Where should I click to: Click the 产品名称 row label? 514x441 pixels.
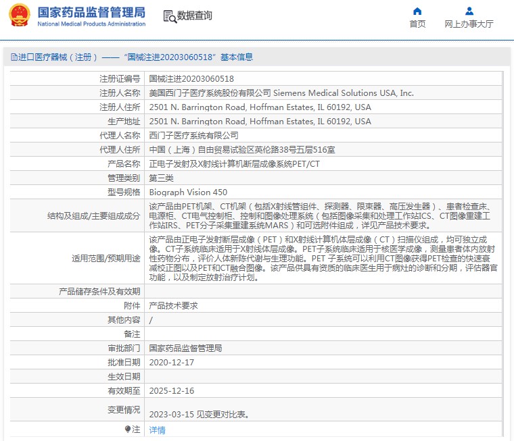point(124,164)
